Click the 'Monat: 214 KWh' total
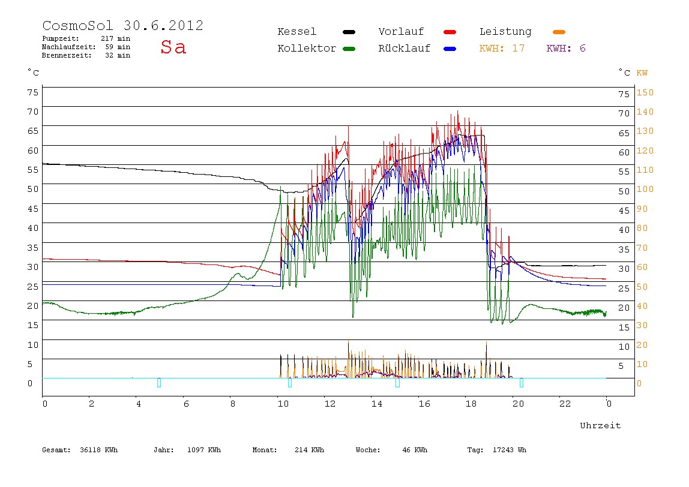 coord(288,450)
